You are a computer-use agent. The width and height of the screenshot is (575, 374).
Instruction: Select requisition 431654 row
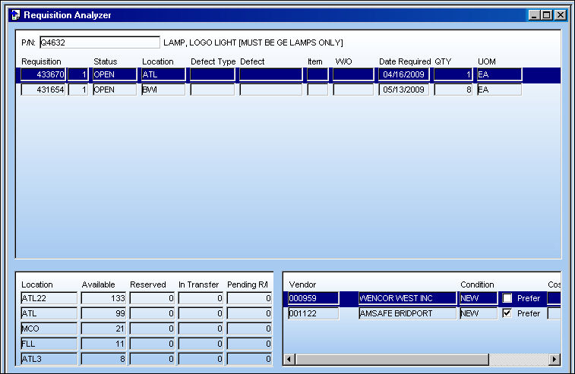(x=271, y=90)
